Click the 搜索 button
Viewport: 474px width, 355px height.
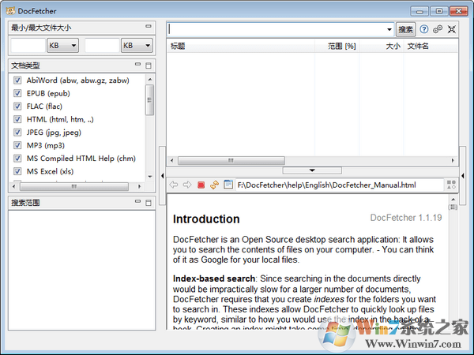click(405, 30)
